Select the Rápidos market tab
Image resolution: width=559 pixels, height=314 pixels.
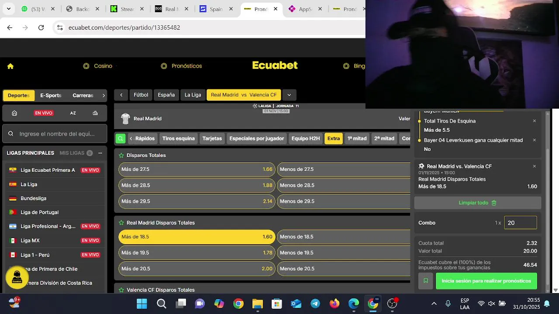pos(145,139)
